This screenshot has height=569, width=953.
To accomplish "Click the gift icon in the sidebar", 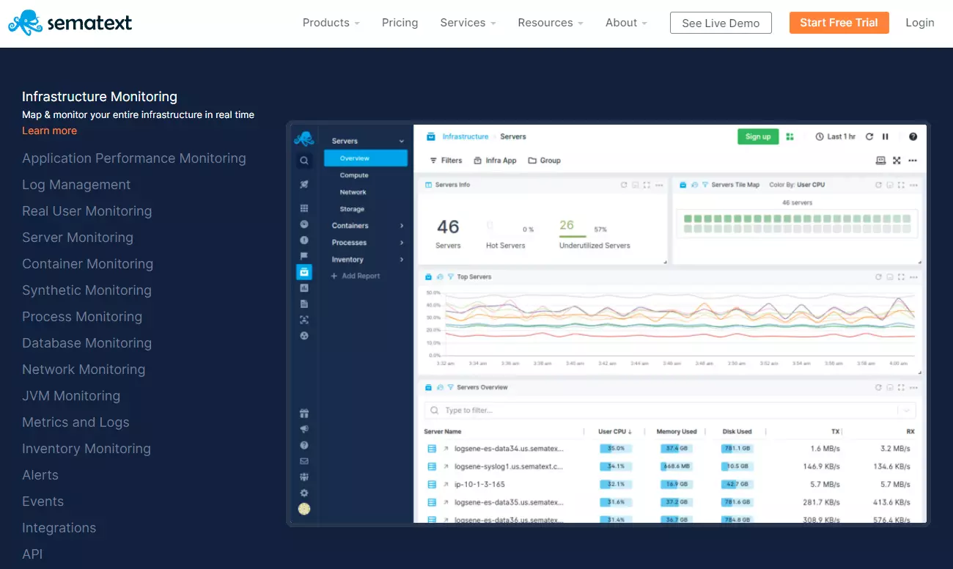I will coord(304,413).
